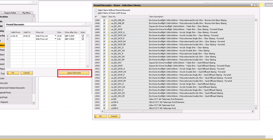Click Item No. column header

(x=128, y=17)
